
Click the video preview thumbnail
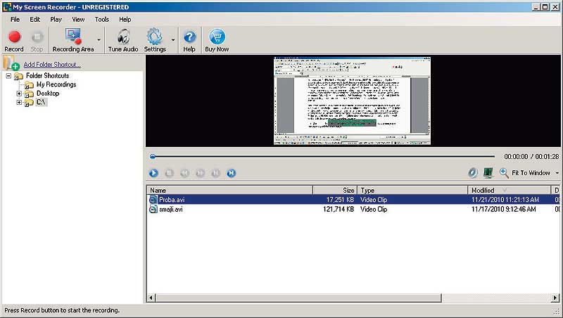[x=352, y=101]
